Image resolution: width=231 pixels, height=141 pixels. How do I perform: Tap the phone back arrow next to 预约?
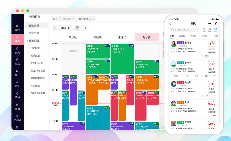coord(170,24)
